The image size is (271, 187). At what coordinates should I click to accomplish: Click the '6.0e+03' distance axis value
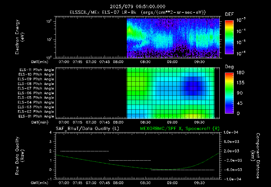point(232,142)
